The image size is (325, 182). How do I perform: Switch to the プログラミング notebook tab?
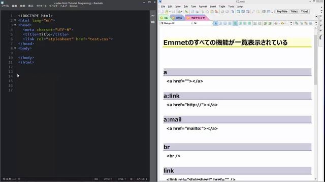click(x=197, y=18)
